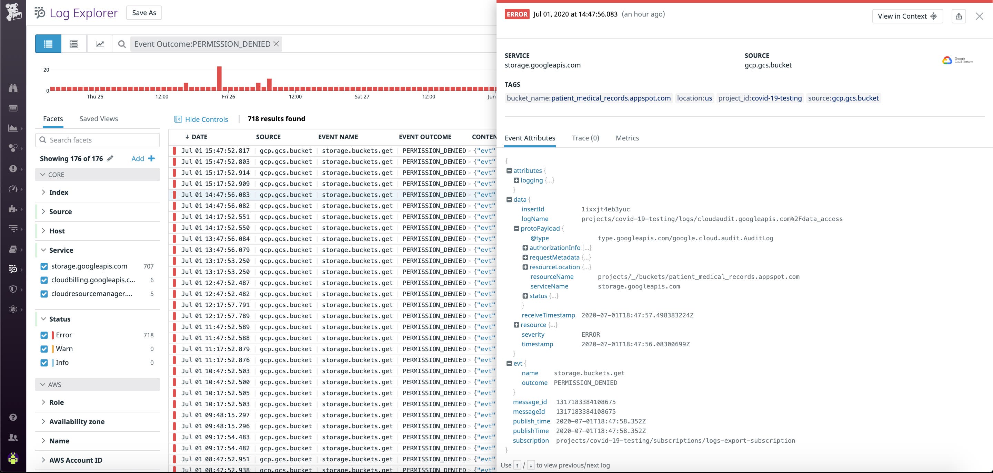Switch to the Saved Views tab
993x473 pixels.
pos(98,118)
